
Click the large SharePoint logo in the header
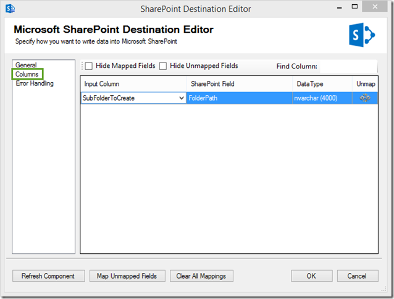point(362,35)
